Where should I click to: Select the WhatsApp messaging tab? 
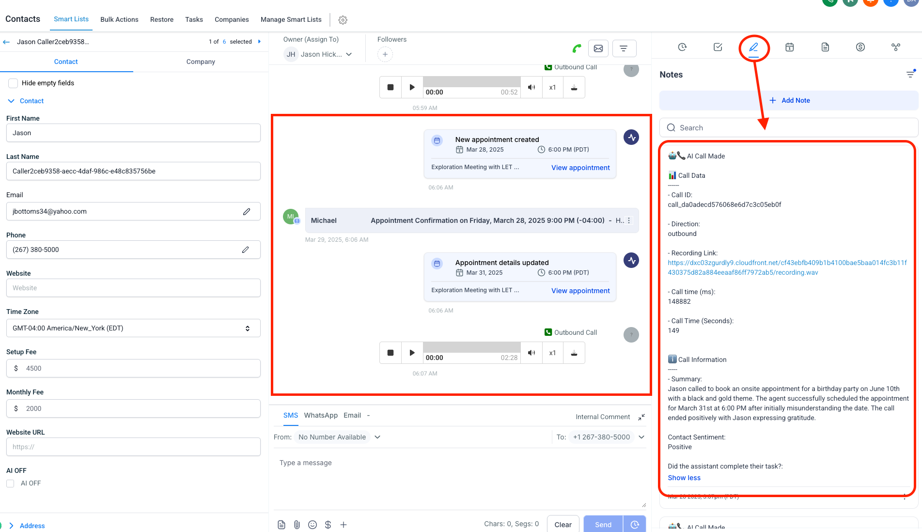(x=321, y=415)
